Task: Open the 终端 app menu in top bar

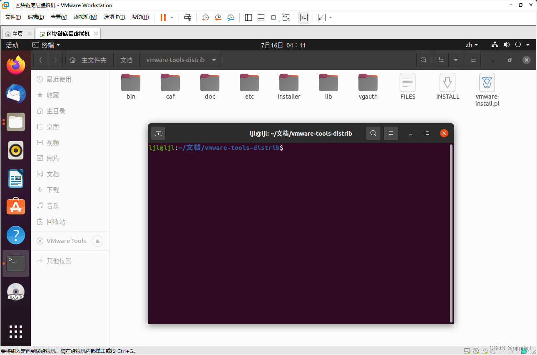Action: (x=47, y=45)
